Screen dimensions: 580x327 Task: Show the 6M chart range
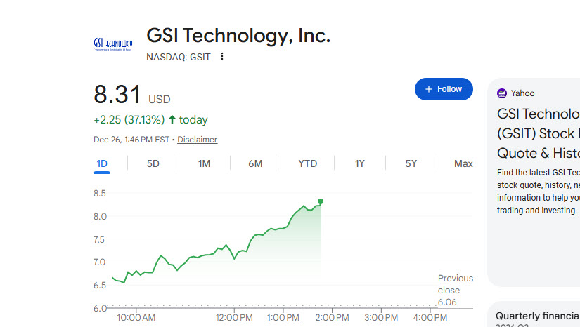click(255, 163)
